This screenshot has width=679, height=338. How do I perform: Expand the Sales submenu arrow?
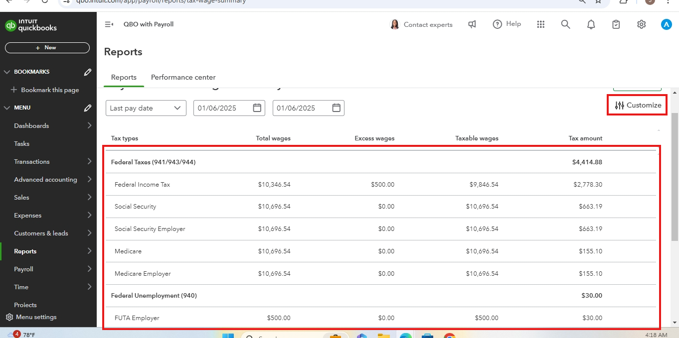[x=89, y=197]
